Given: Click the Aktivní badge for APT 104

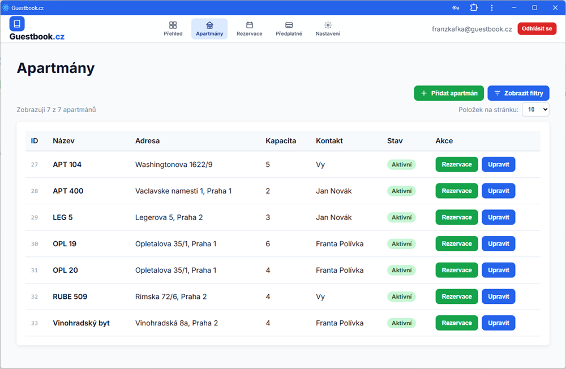Looking at the screenshot, I should click(401, 164).
